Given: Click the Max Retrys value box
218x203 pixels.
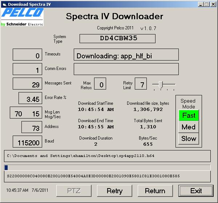Looking at the screenshot, I should 100,83.
